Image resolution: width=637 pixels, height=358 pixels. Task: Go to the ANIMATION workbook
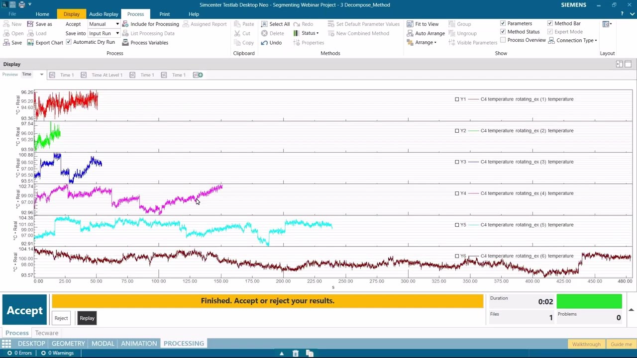pyautogui.click(x=139, y=344)
